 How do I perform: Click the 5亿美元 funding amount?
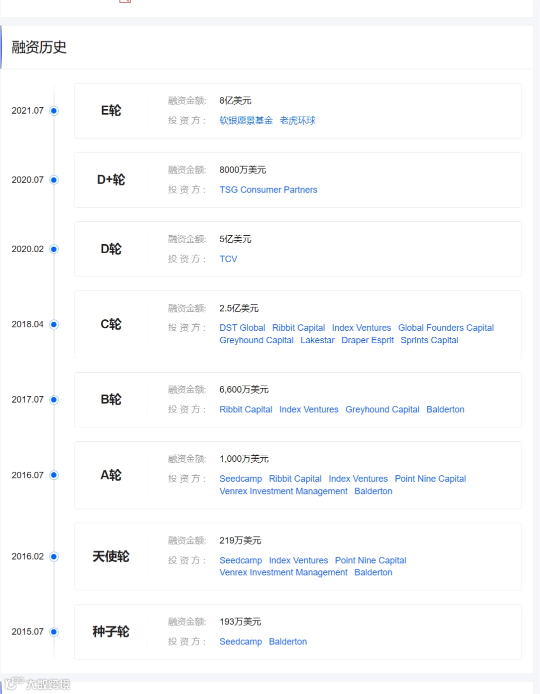(x=235, y=239)
